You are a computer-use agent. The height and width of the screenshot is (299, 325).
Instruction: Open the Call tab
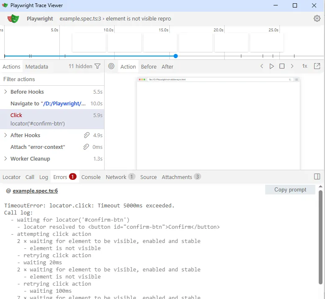[x=30, y=177]
